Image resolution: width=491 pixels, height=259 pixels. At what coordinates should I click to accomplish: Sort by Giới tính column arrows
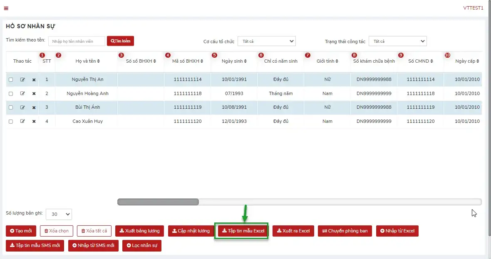pyautogui.click(x=337, y=61)
